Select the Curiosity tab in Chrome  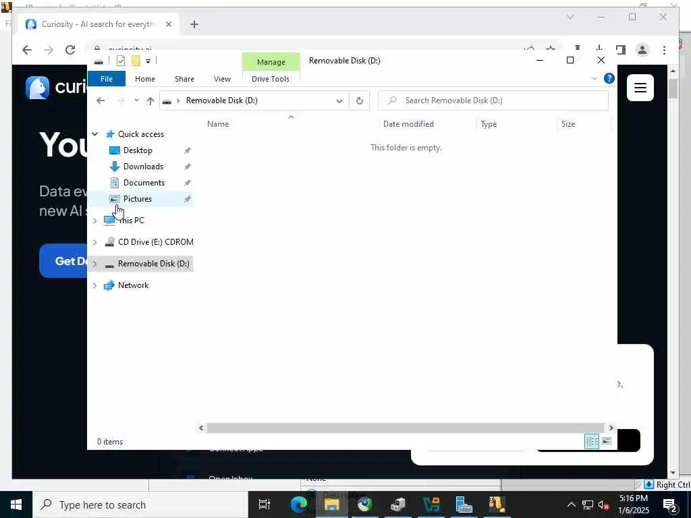pyautogui.click(x=97, y=25)
